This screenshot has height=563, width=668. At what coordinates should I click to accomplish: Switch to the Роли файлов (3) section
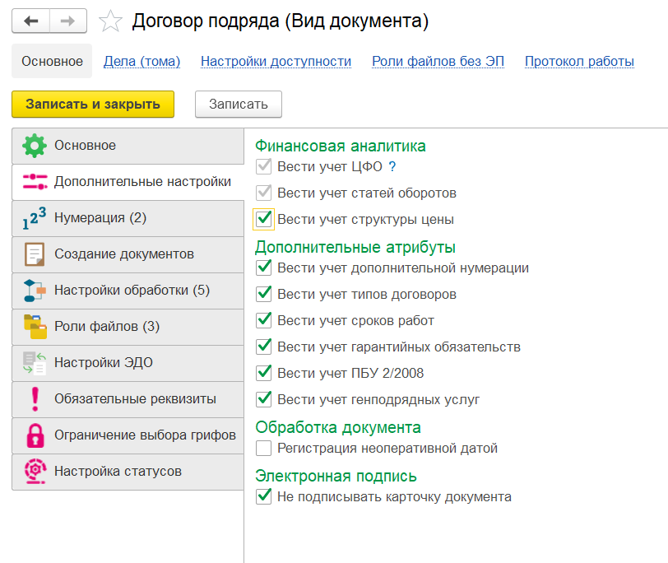pos(128,327)
